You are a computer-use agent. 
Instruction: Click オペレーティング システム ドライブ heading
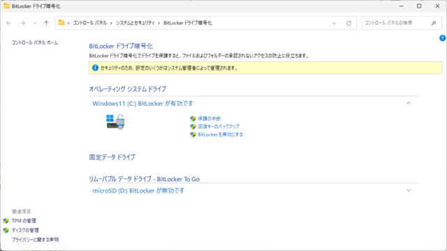pos(127,89)
